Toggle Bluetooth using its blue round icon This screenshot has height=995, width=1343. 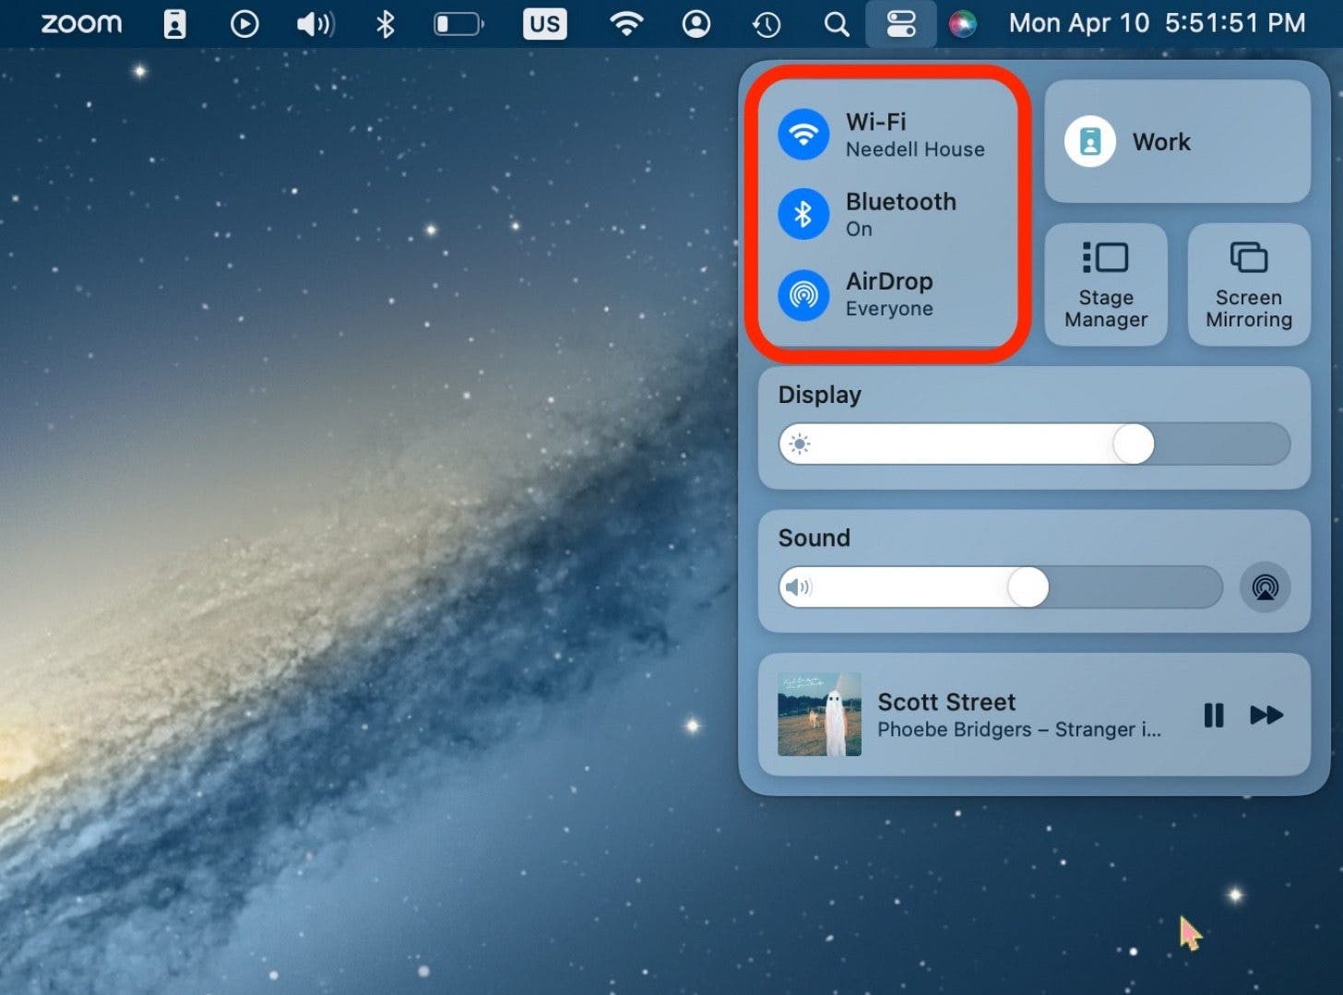(x=803, y=214)
